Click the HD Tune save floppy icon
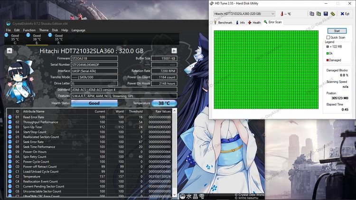This screenshot has width=356, height=200. coord(326,14)
